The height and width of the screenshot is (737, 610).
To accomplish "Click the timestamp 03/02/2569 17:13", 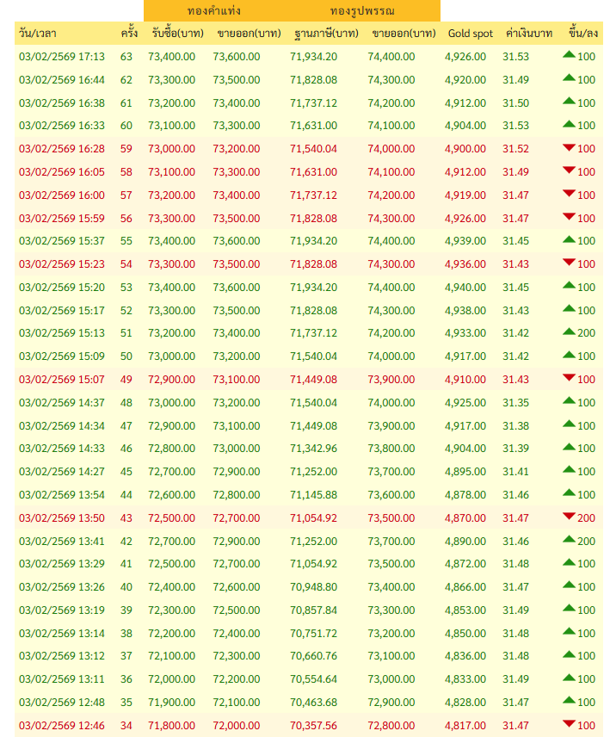I will pos(62,57).
